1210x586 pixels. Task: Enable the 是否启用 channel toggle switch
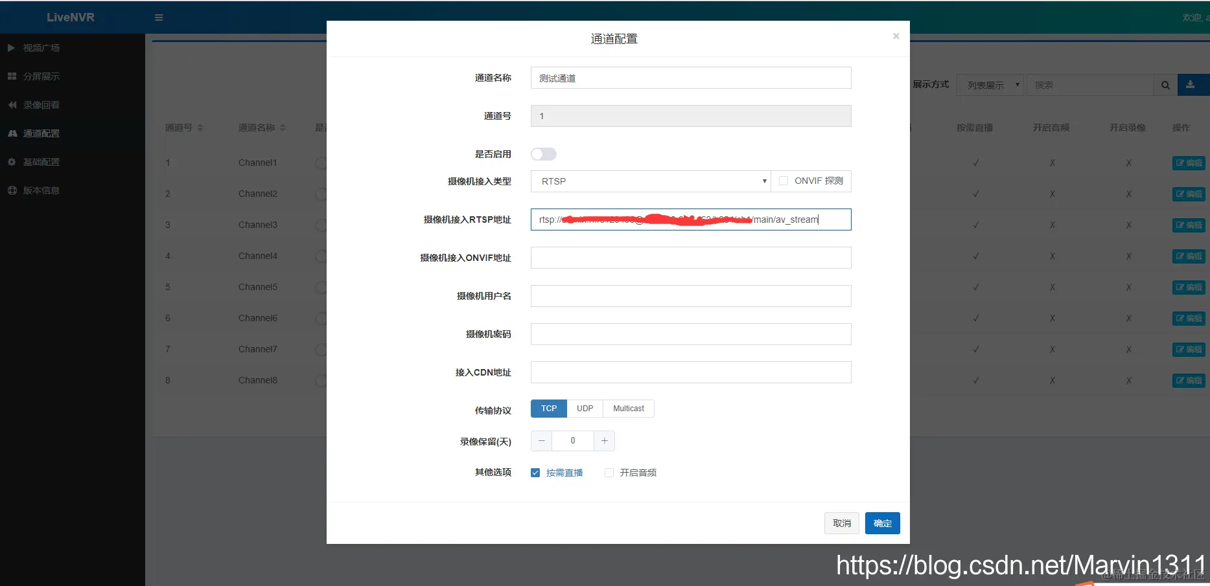tap(543, 153)
